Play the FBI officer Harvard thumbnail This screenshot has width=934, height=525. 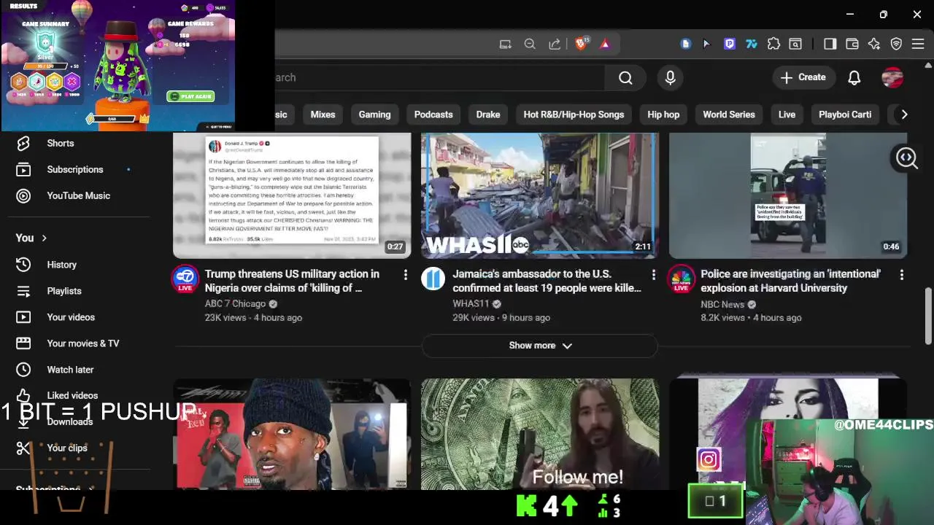(x=788, y=195)
